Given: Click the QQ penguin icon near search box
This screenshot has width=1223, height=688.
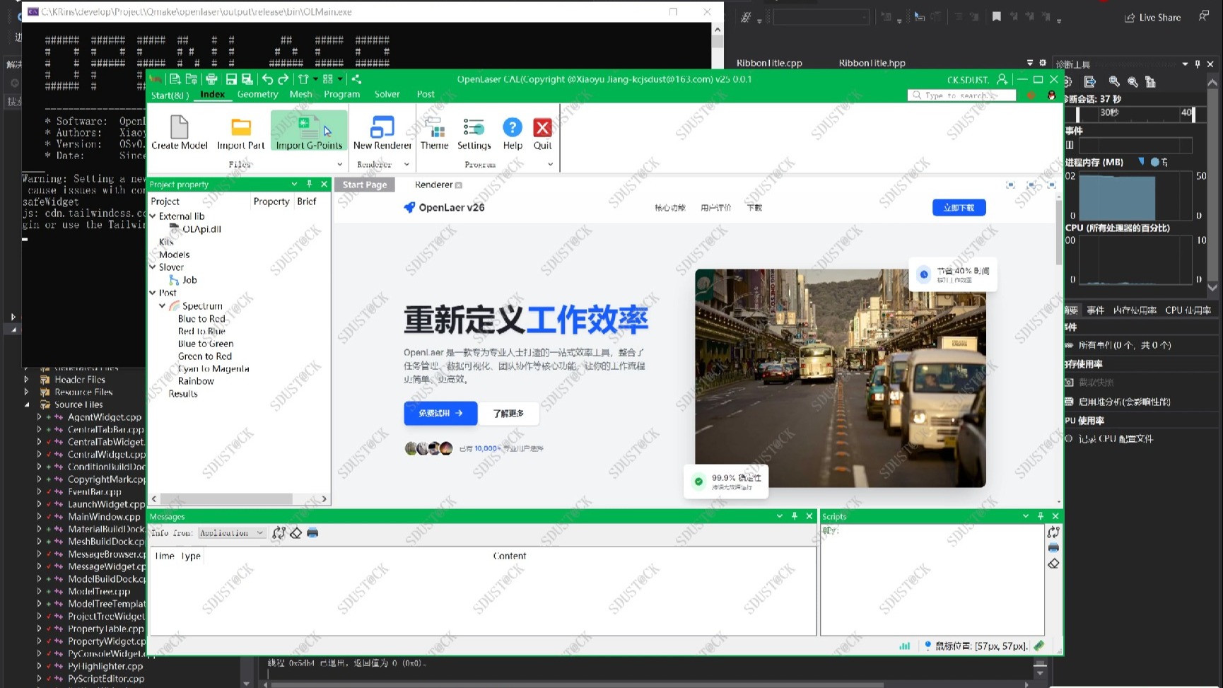Looking at the screenshot, I should (x=1051, y=95).
